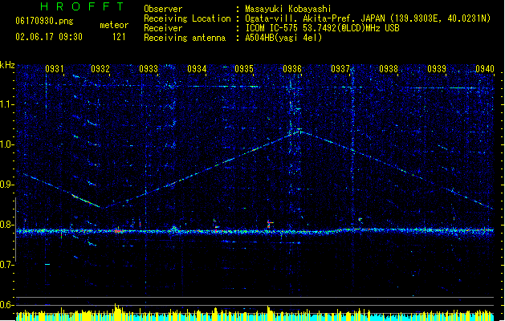Viewport: 505px width, 321px height.
Task: Select the ICOM IC-575 receiver text
Action: (322, 28)
